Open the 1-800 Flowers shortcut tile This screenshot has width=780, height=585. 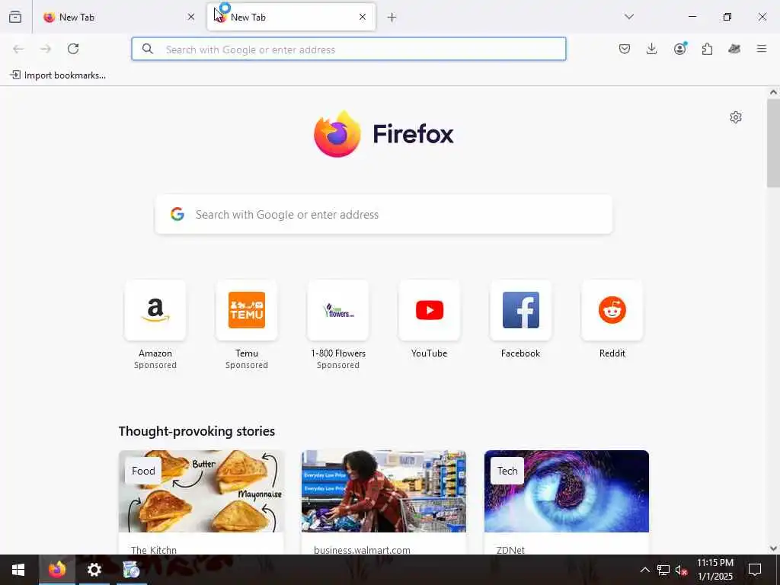point(338,311)
